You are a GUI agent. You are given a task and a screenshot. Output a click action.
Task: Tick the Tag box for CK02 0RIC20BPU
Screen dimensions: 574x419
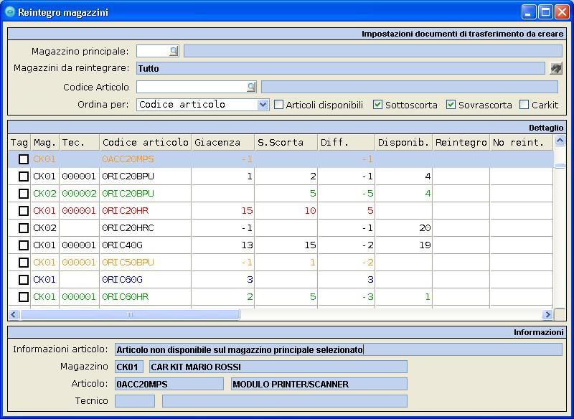24,194
